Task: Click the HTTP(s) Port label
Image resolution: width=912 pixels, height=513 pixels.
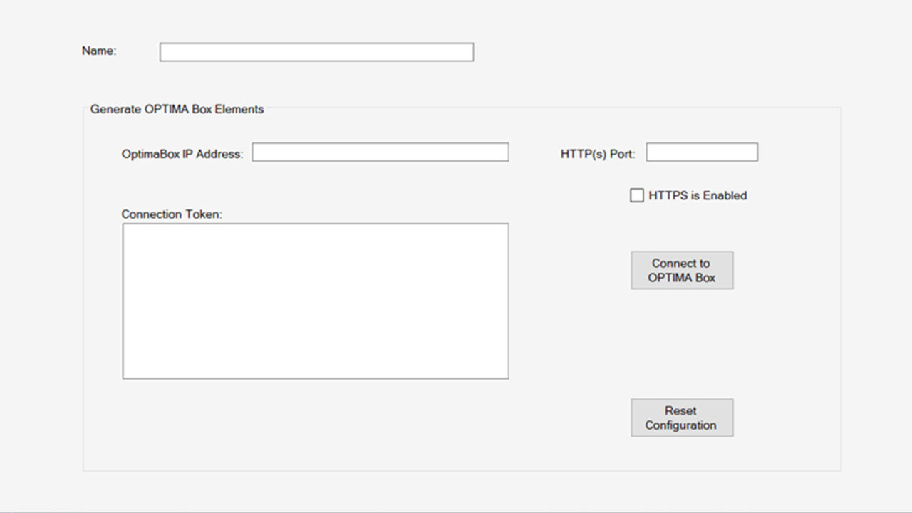Action: pos(597,154)
